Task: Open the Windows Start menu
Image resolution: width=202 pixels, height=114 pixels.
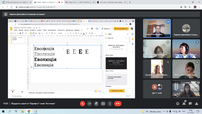Action: (3, 111)
